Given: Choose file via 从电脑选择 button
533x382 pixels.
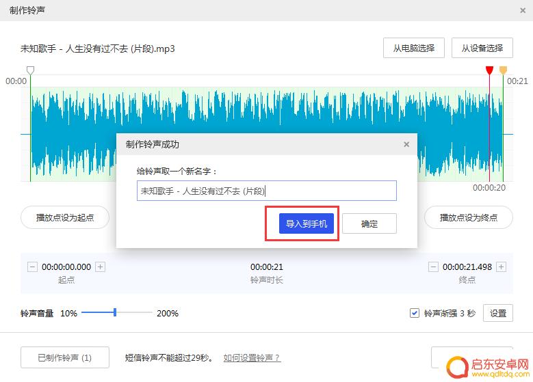Looking at the screenshot, I should click(414, 48).
